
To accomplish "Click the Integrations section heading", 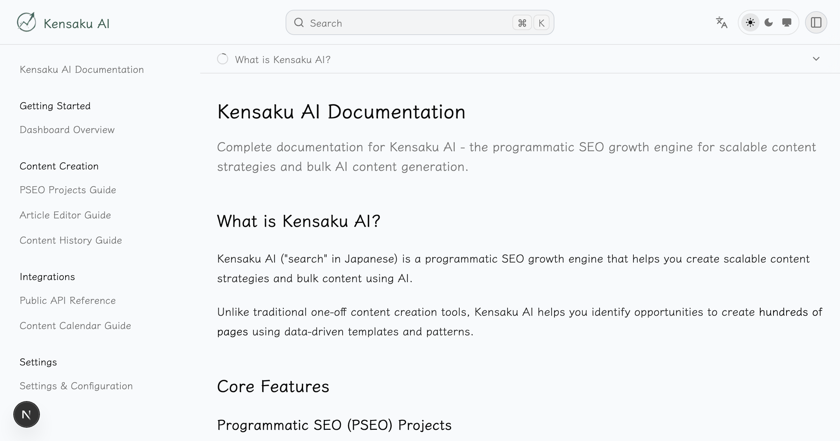I will tap(47, 276).
